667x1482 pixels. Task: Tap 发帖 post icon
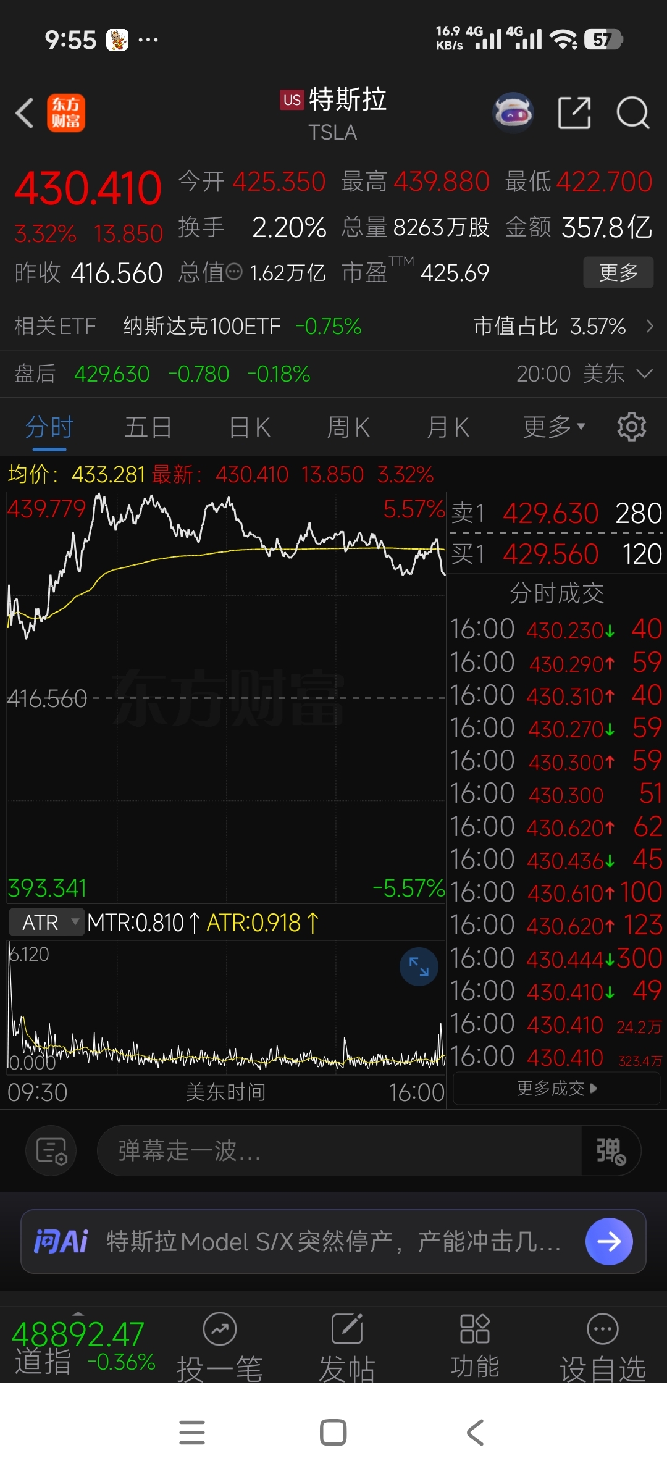click(x=347, y=1346)
